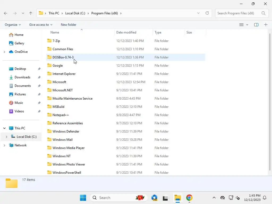Open Music quick access item
This screenshot has height=204, width=272.
tap(16, 103)
